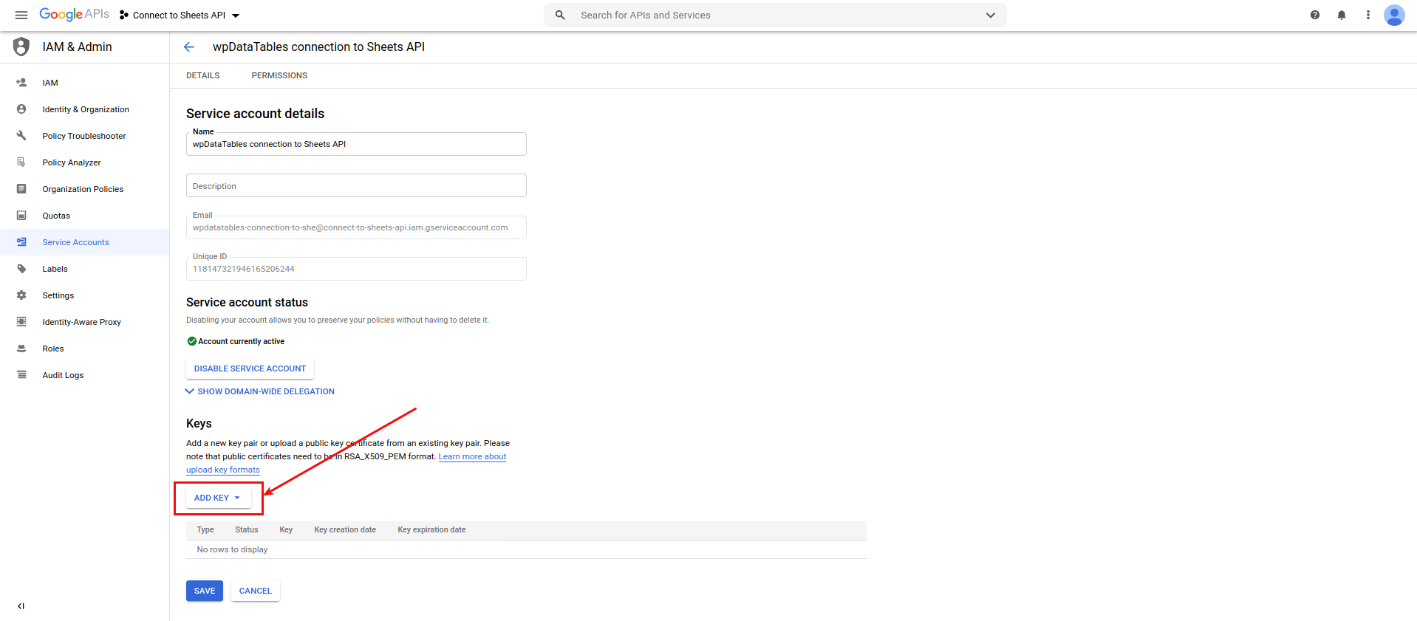Click the Settings gear icon
The width and height of the screenshot is (1417, 621).
pos(21,295)
